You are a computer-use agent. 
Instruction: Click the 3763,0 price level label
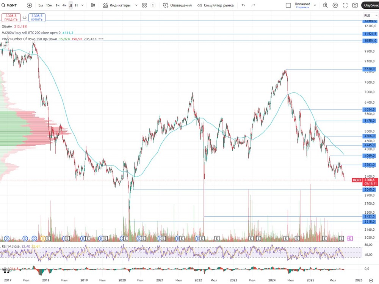point(370,165)
